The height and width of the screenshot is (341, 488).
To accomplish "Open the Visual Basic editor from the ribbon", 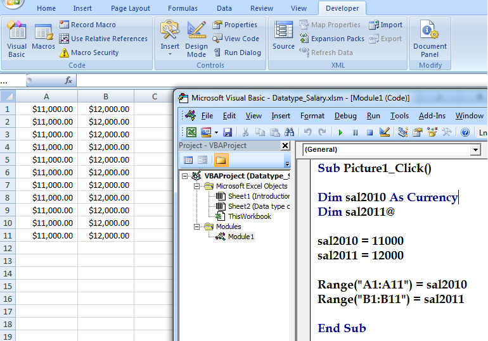I will pyautogui.click(x=16, y=39).
